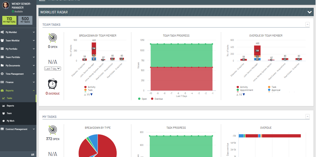Click the 0 Overdue count in Team Tasks
This screenshot has width=316, height=157.
pyautogui.click(x=53, y=93)
